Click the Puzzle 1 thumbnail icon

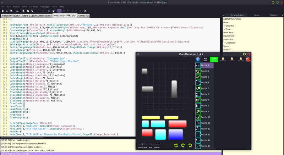coord(198,65)
